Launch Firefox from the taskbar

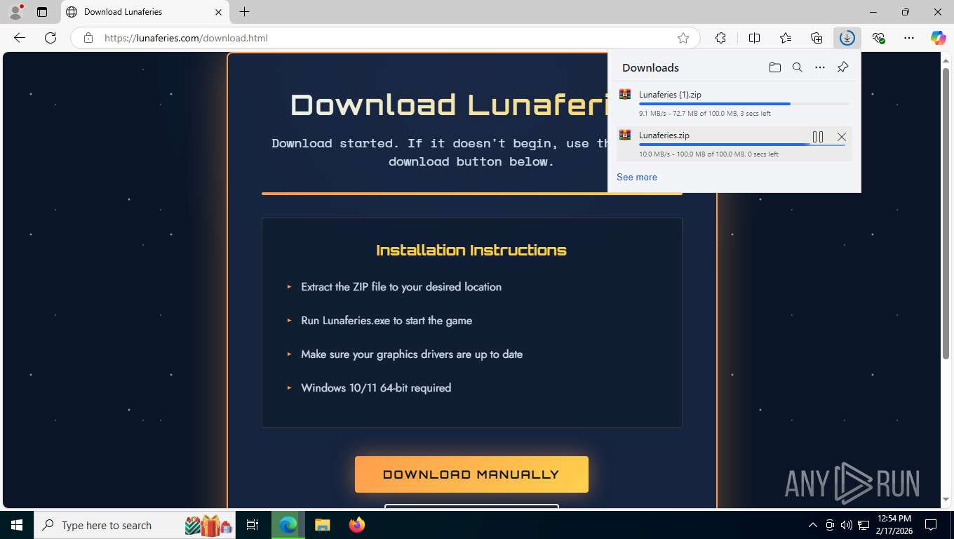357,525
